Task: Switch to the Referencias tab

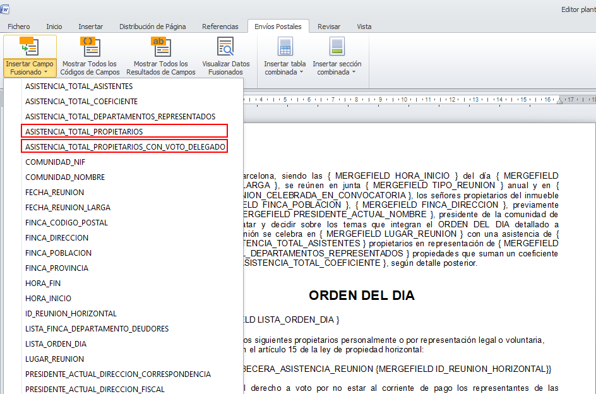Action: pyautogui.click(x=220, y=27)
